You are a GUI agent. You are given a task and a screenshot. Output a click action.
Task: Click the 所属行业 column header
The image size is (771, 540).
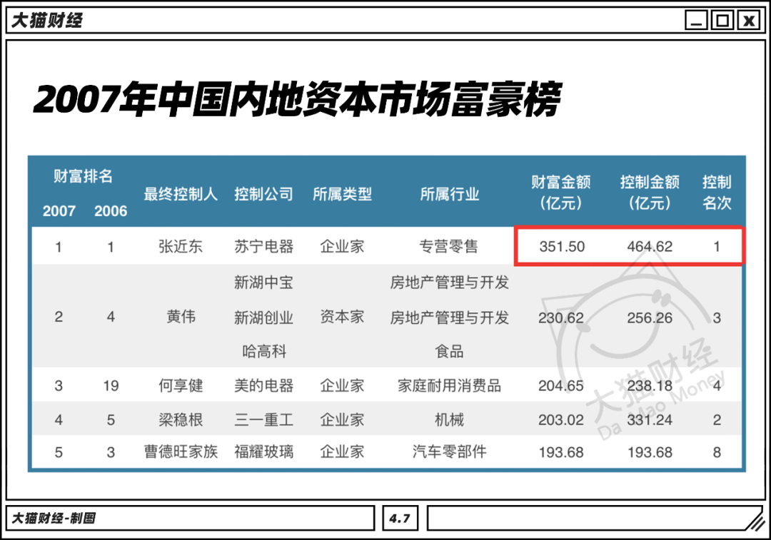point(450,194)
